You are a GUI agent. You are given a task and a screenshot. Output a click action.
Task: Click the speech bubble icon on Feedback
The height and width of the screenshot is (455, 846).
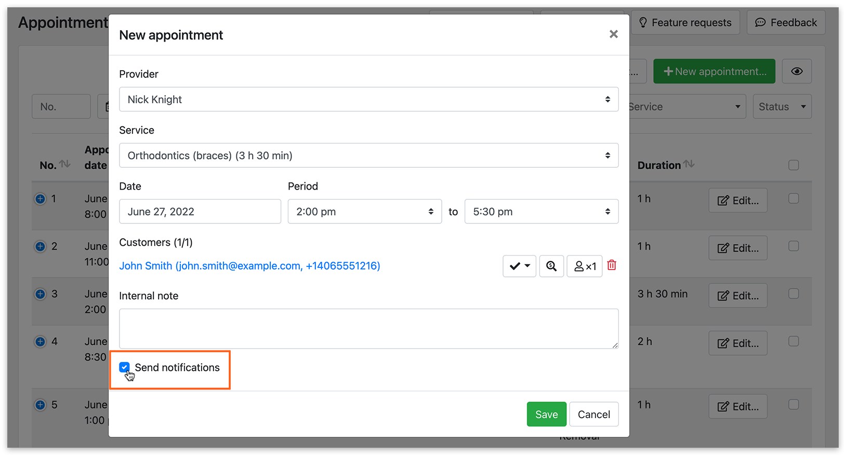pos(760,22)
